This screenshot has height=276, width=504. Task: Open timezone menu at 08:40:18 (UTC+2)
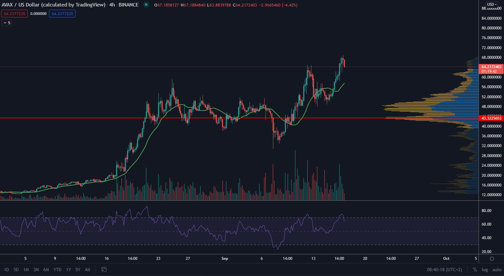pos(444,270)
